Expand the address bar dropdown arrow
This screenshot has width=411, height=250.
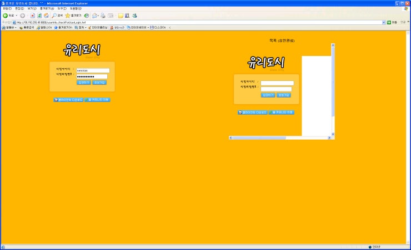click(x=387, y=22)
